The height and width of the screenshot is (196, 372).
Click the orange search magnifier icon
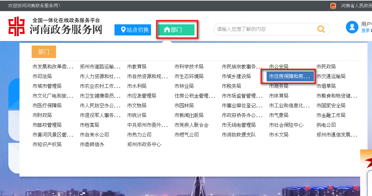point(321,29)
